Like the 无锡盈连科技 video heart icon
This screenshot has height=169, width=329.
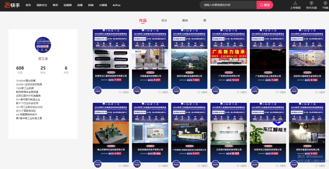click(159, 92)
